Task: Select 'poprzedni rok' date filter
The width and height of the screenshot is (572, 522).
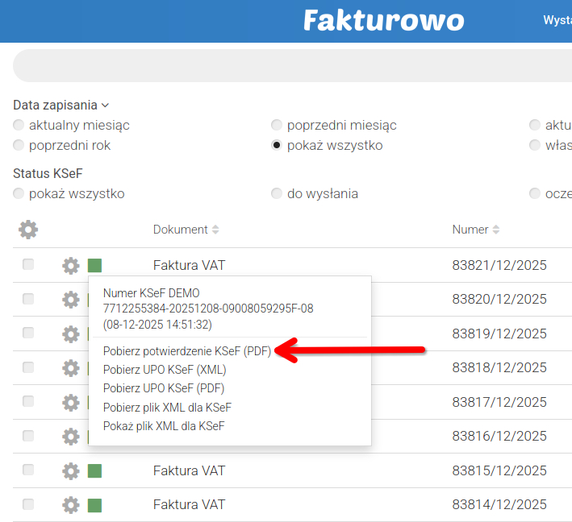Action: pyautogui.click(x=19, y=145)
